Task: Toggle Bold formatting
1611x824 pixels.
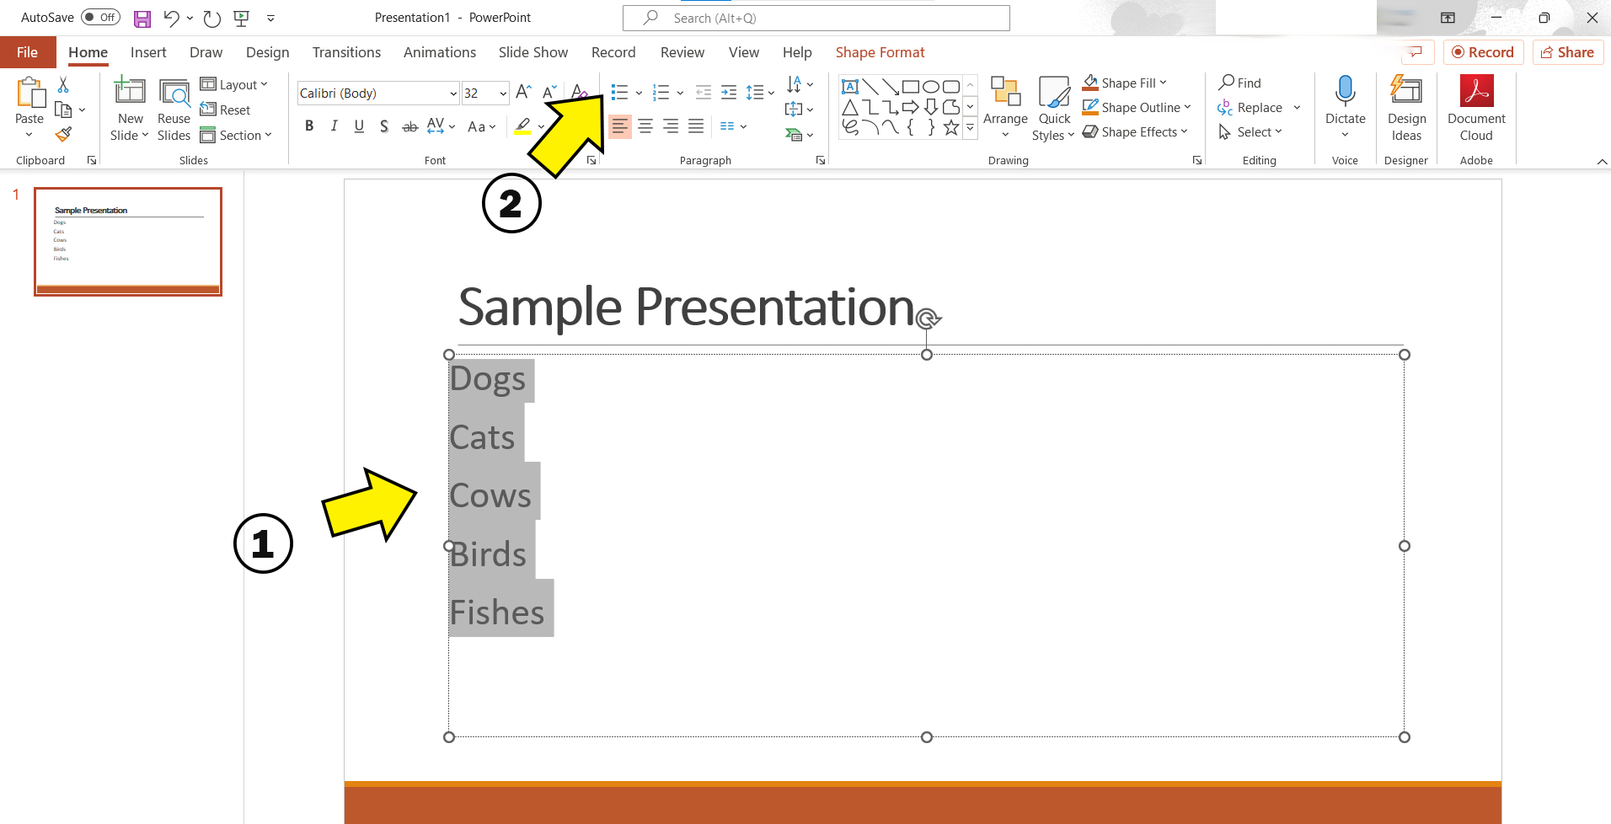Action: pyautogui.click(x=309, y=126)
